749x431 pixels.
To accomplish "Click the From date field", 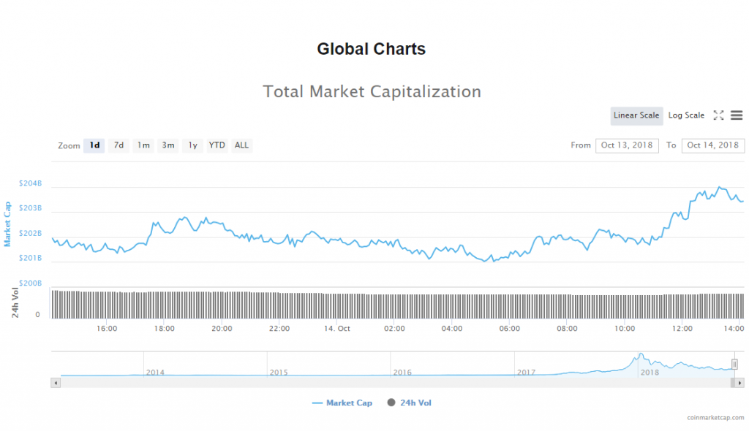I will [x=627, y=145].
